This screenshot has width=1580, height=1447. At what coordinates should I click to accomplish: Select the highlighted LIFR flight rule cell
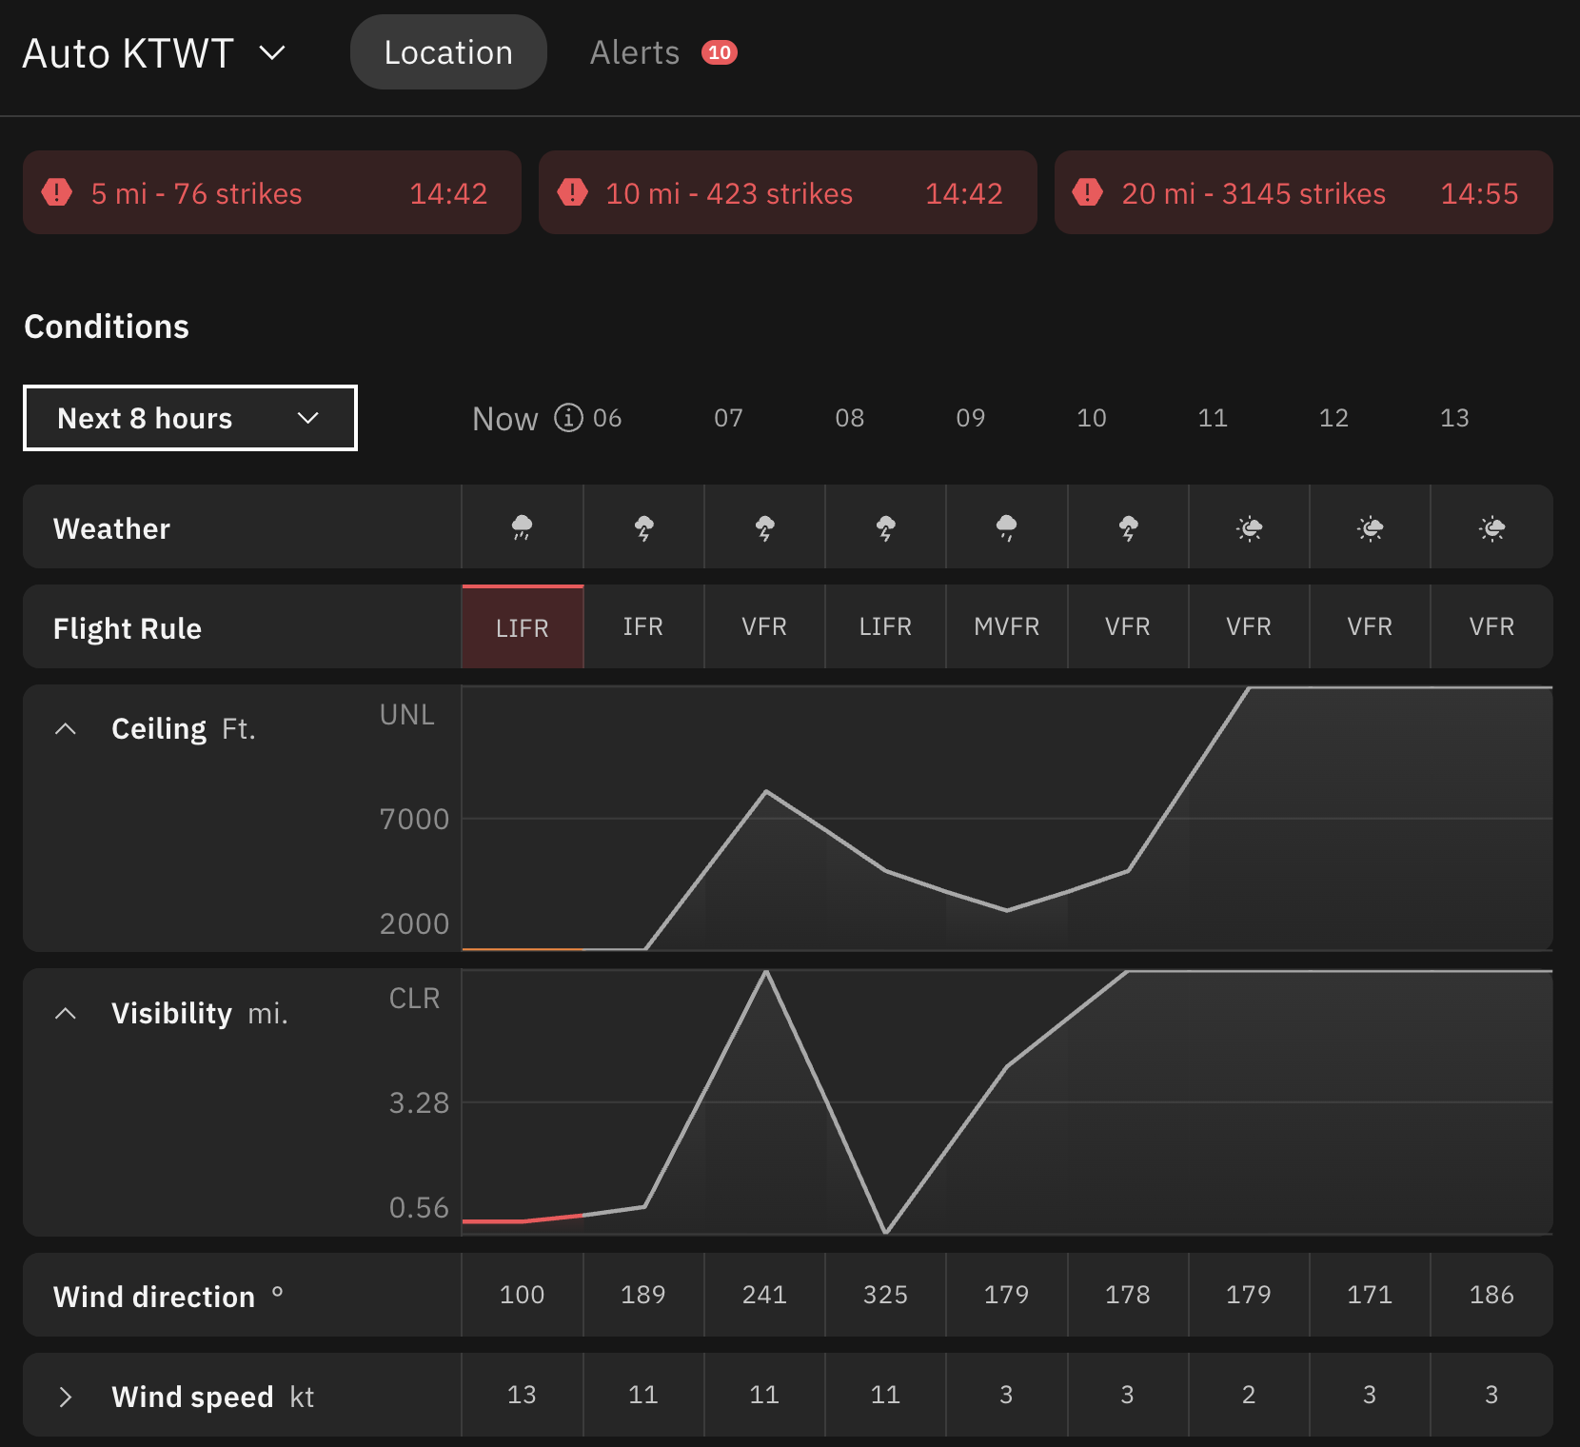point(523,627)
